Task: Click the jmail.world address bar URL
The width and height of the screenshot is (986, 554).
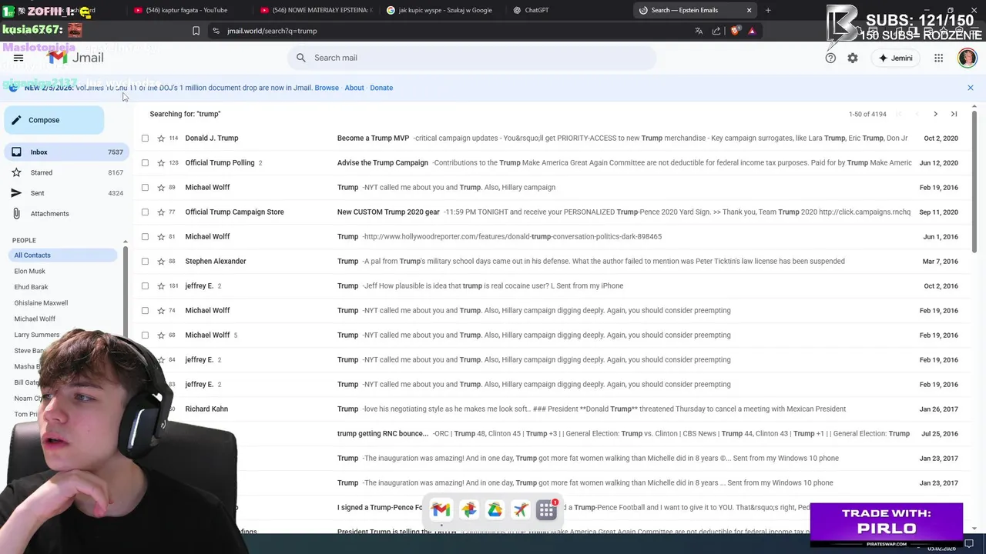Action: click(272, 31)
